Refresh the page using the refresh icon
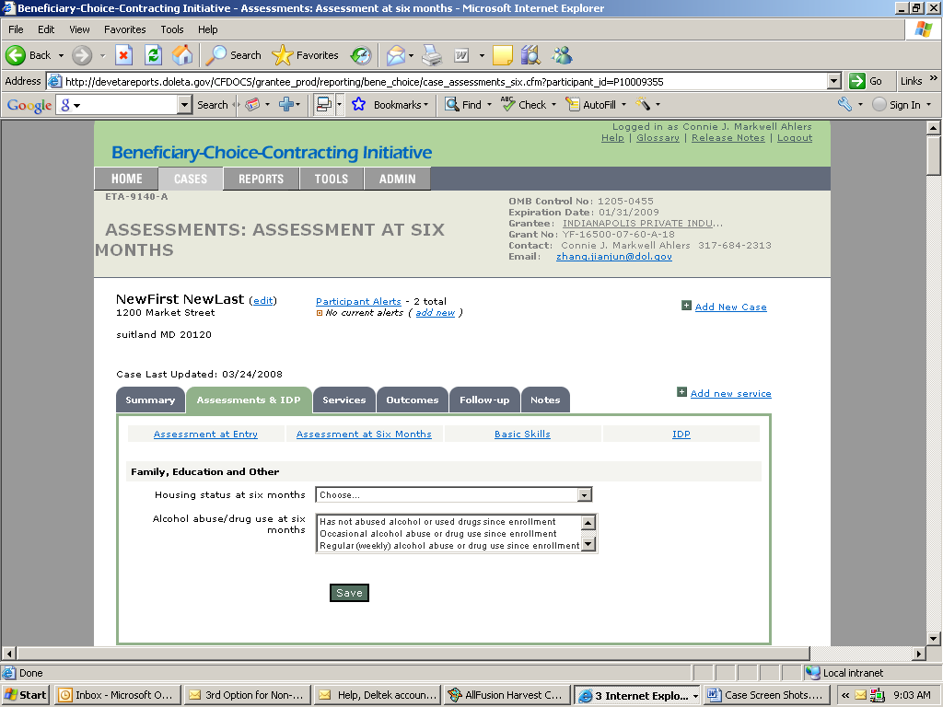This screenshot has height=707, width=943. click(x=154, y=55)
